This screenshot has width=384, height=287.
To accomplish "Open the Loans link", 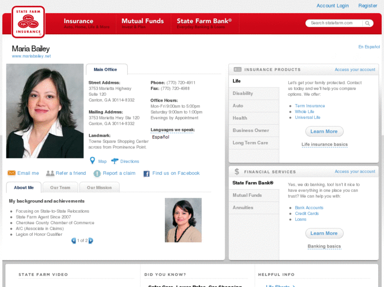I will pyautogui.click(x=301, y=220).
